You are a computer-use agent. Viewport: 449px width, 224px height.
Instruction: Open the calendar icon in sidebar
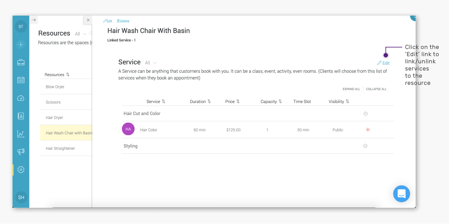pyautogui.click(x=21, y=80)
